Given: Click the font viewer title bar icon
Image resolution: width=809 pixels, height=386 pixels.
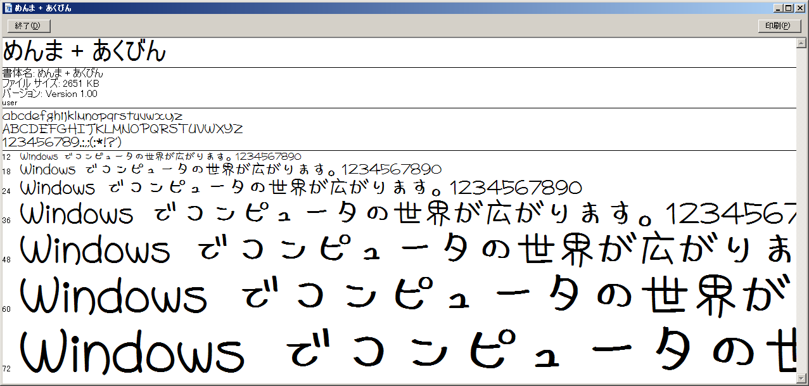Looking at the screenshot, I should [x=8, y=8].
